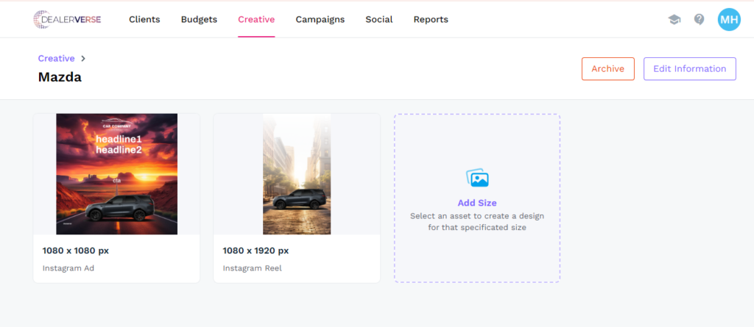The width and height of the screenshot is (754, 327).
Task: Click the breadcrumb chevron arrow
Action: click(83, 59)
